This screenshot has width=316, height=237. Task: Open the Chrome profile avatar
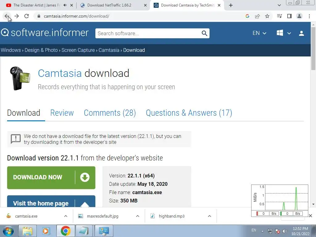coord(299,16)
